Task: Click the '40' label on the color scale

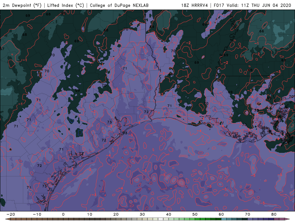Action: (169, 214)
